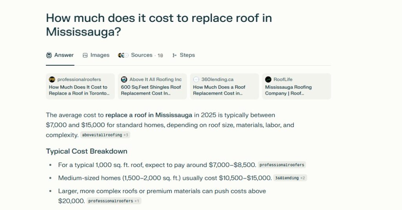Click the Above It All Roofing favicon
Viewport: 402px width, 210px height.
click(124, 79)
